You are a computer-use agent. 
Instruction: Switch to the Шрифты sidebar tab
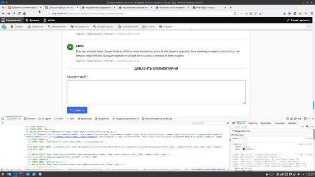click(292, 123)
